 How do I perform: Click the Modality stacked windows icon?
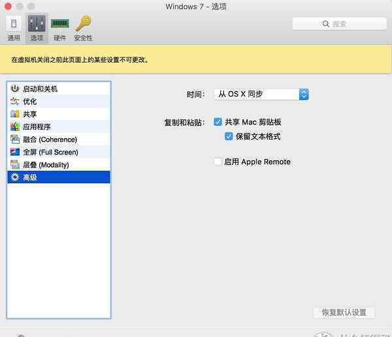[x=15, y=165]
